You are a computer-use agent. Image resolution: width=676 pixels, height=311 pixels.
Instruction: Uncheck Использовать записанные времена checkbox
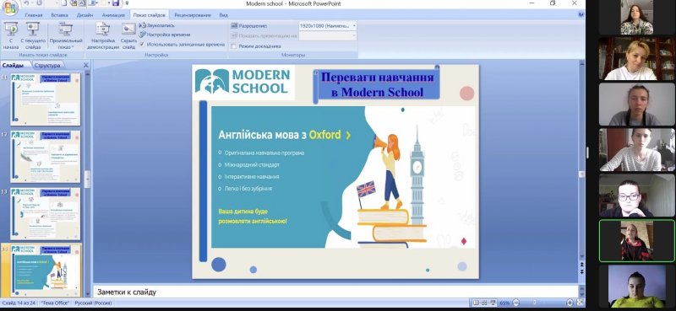[x=142, y=44]
